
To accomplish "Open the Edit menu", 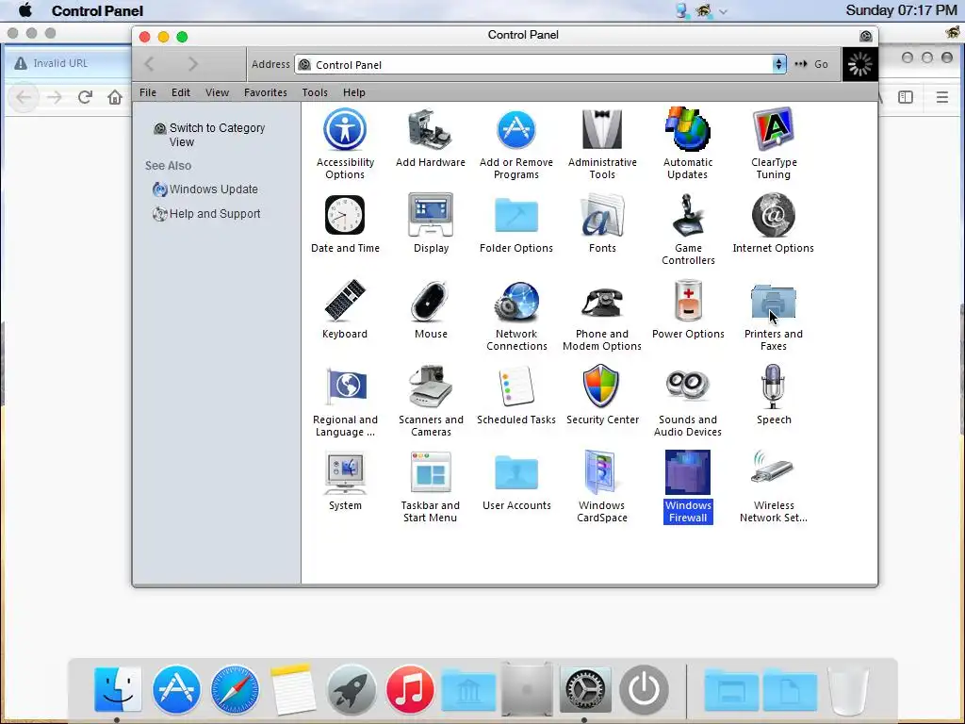I will pyautogui.click(x=180, y=92).
